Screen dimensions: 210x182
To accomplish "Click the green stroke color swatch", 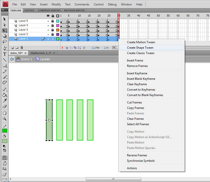I will pos(5,131).
